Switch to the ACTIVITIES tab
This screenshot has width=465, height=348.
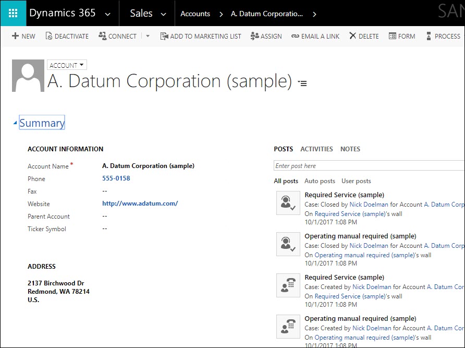click(316, 149)
